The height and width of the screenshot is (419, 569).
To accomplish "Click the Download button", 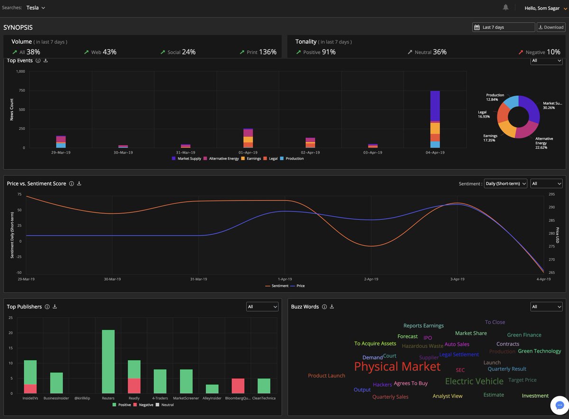I will pyautogui.click(x=551, y=27).
